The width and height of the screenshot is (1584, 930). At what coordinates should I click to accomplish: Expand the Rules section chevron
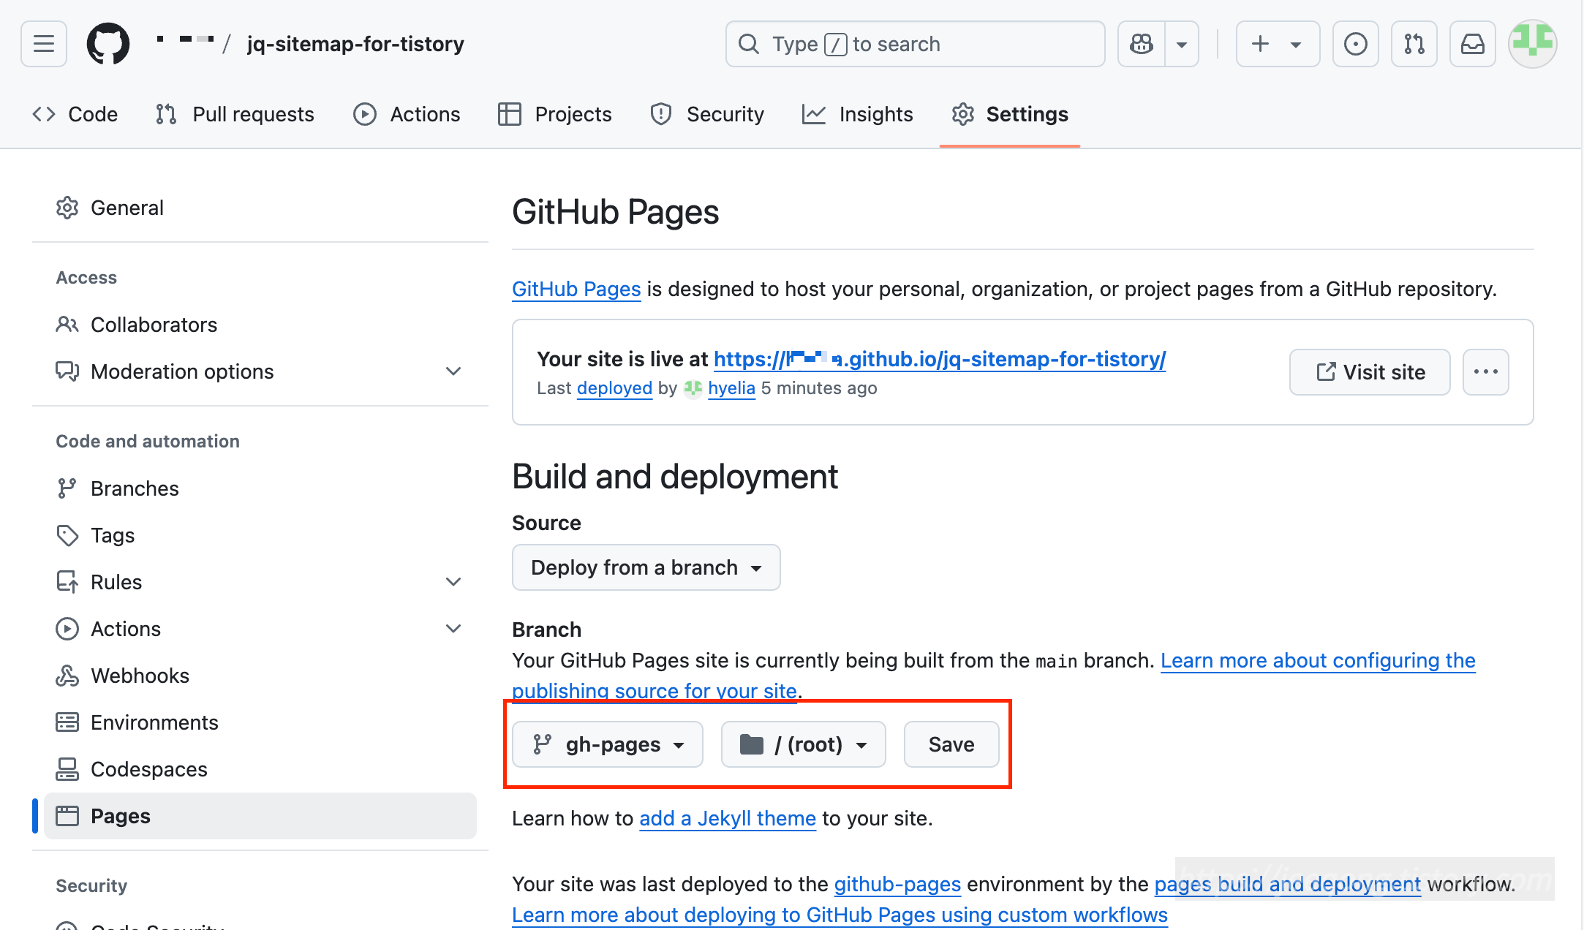pyautogui.click(x=453, y=582)
